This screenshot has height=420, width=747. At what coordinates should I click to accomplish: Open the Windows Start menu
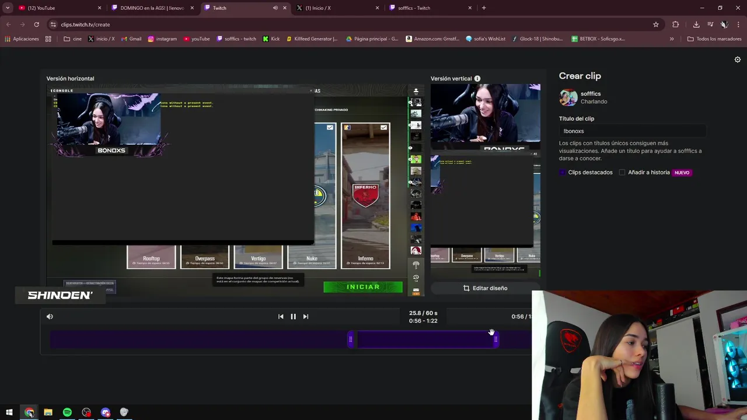pos(9,412)
